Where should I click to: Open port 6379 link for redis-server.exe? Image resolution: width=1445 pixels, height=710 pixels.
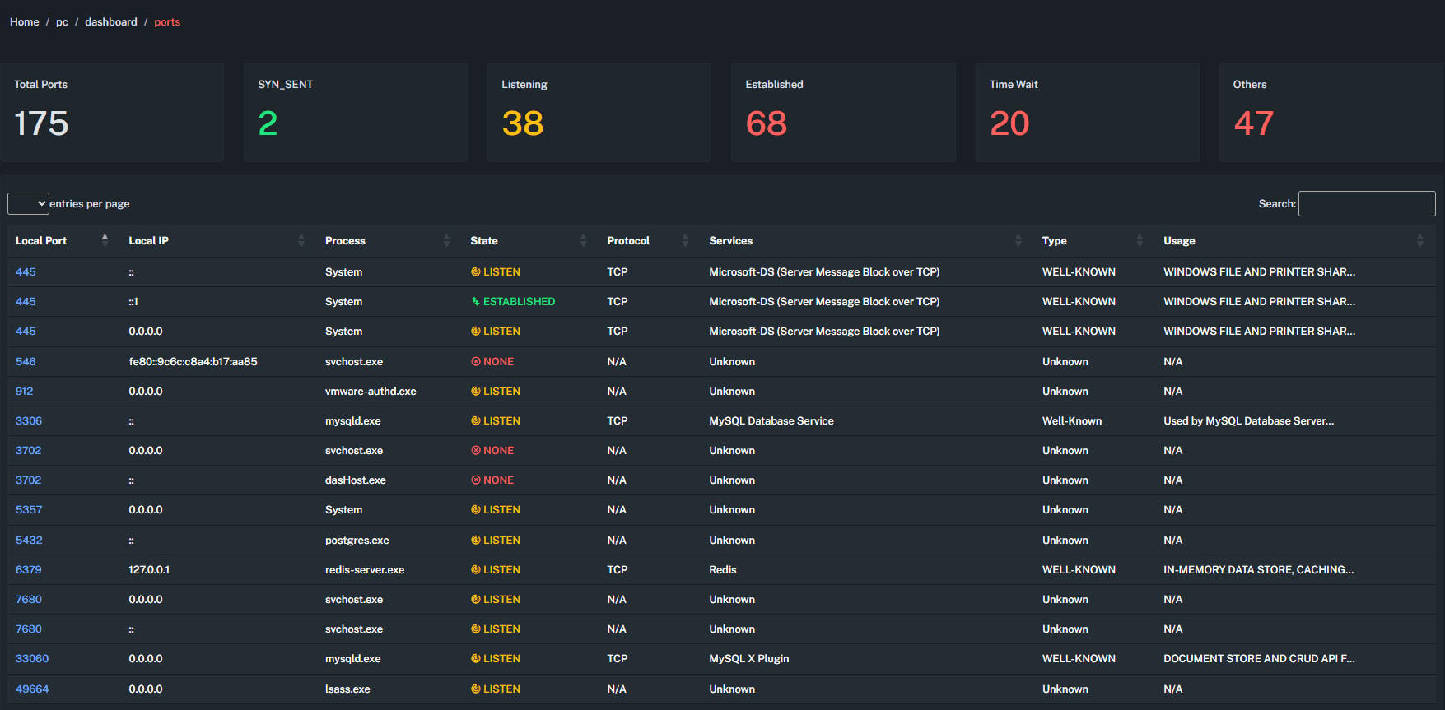[x=29, y=570]
